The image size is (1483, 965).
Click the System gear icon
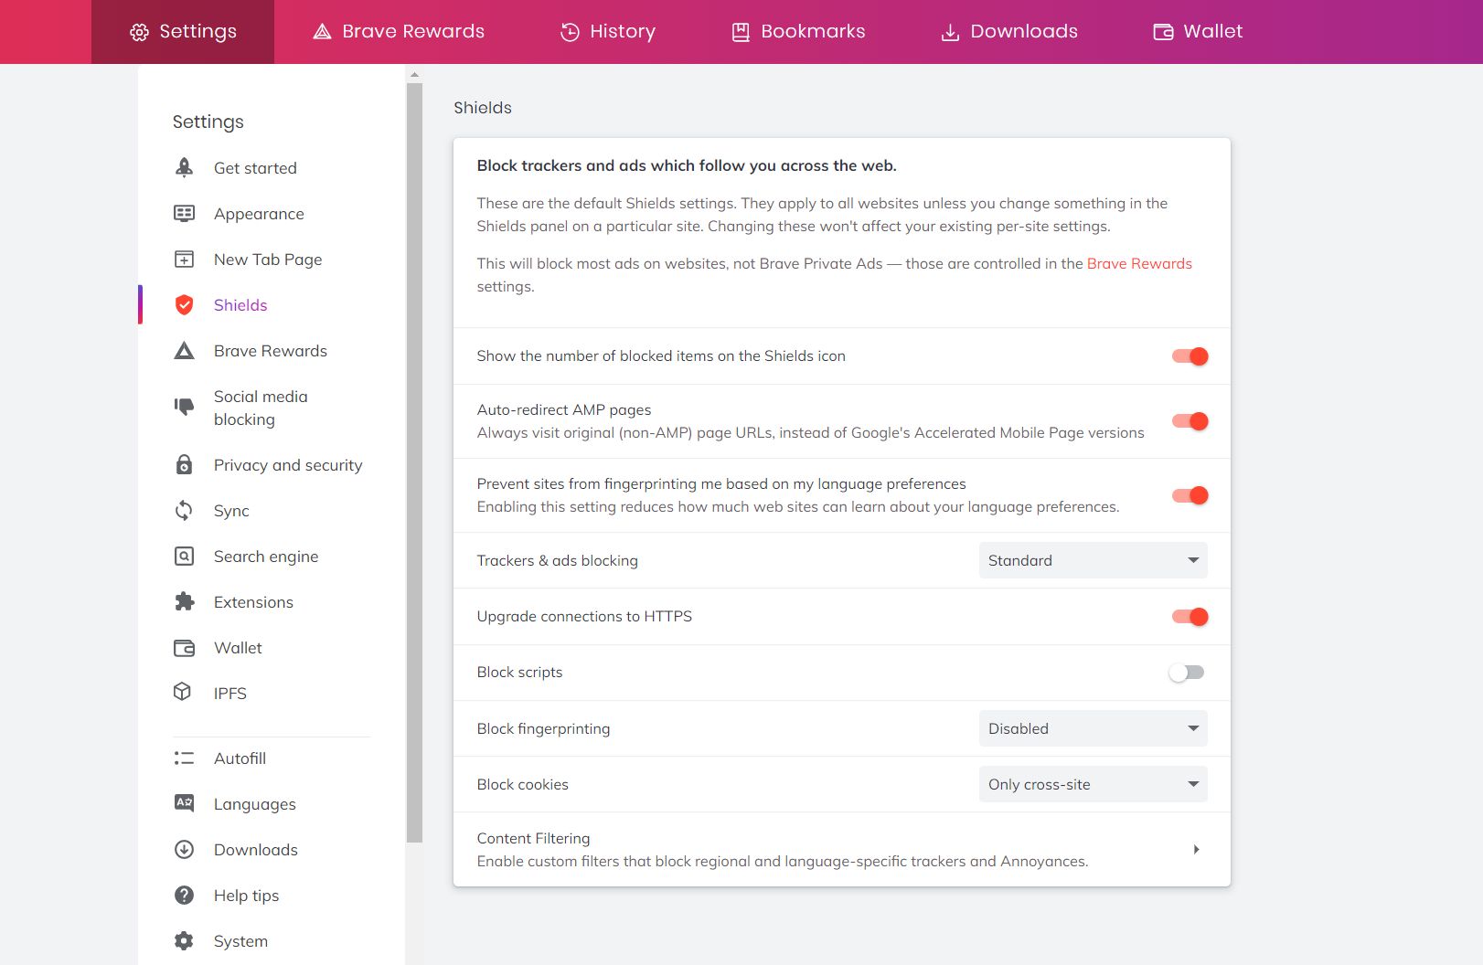click(x=184, y=940)
